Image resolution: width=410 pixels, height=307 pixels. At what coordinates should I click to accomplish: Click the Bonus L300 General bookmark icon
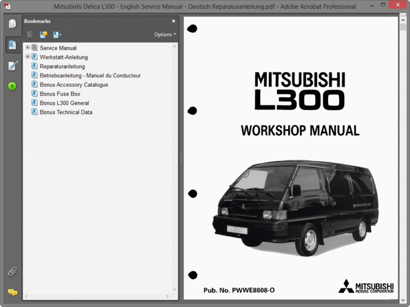click(34, 103)
